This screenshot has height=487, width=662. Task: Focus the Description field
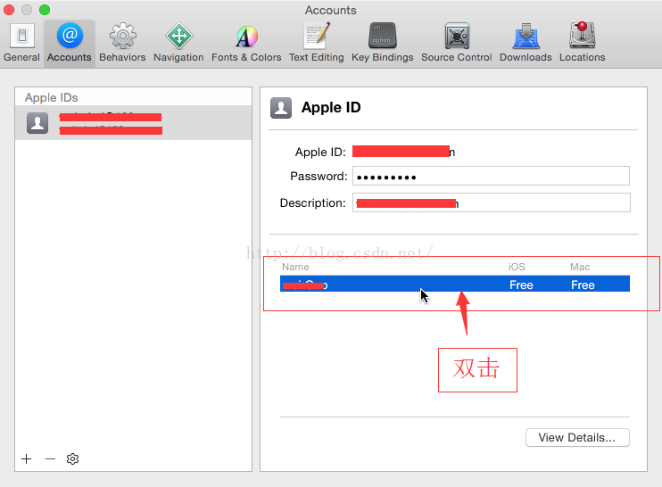[x=492, y=203]
